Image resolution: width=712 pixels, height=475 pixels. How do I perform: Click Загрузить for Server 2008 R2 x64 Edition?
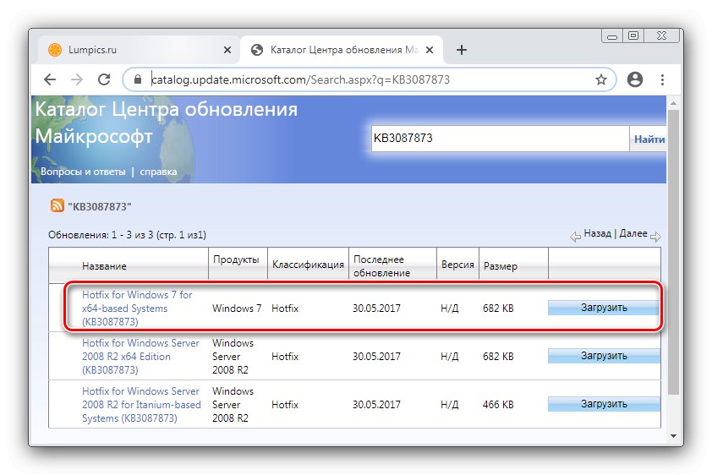[604, 356]
